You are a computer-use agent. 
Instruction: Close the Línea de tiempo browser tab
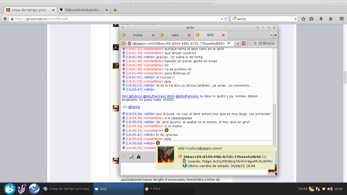53,10
